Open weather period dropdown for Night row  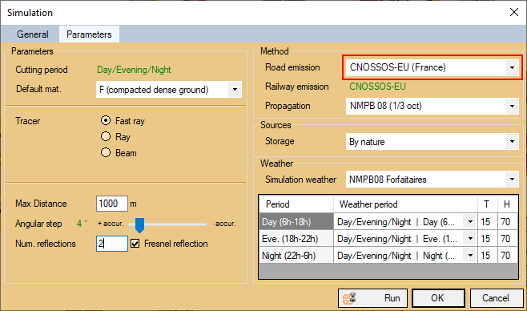click(470, 256)
